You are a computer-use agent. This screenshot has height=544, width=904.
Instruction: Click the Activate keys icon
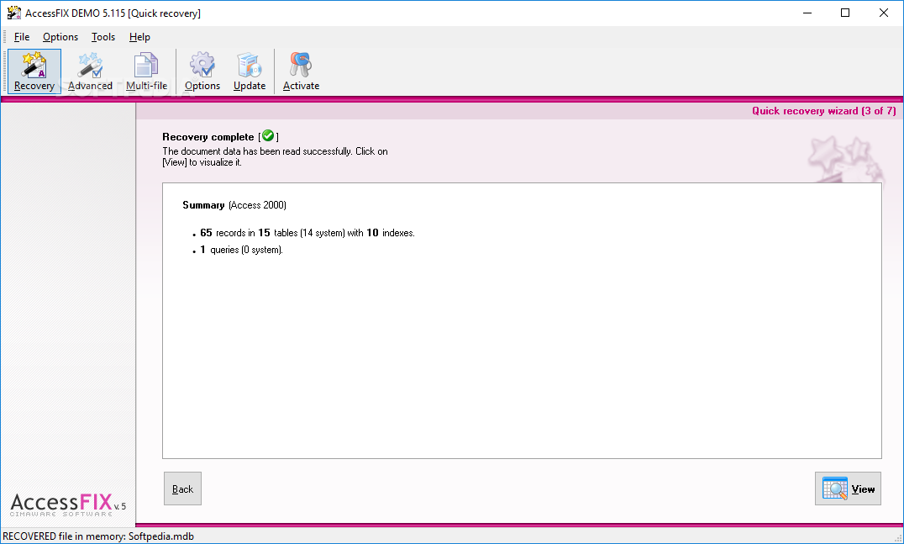point(301,71)
